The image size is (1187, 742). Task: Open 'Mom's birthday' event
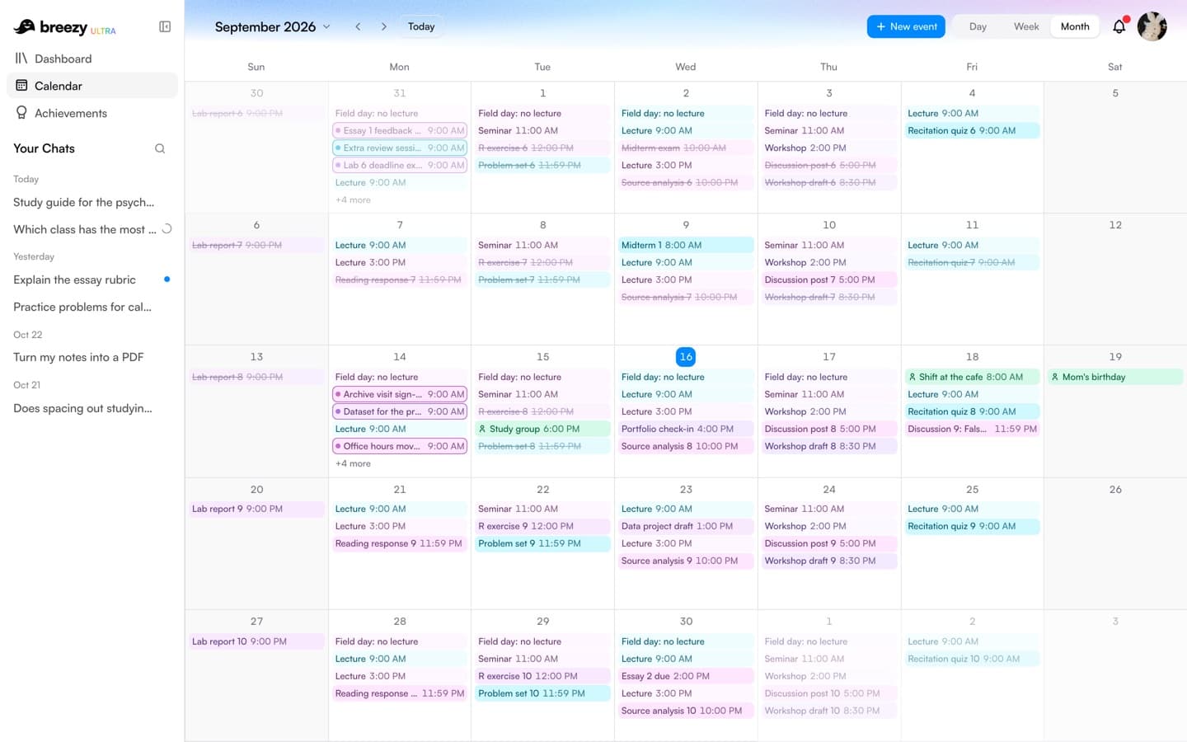pos(1115,377)
